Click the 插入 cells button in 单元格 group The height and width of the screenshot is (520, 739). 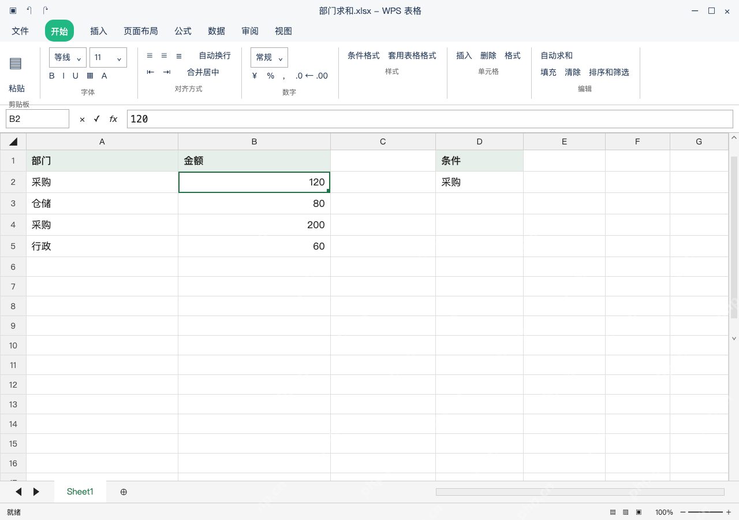pyautogui.click(x=464, y=55)
